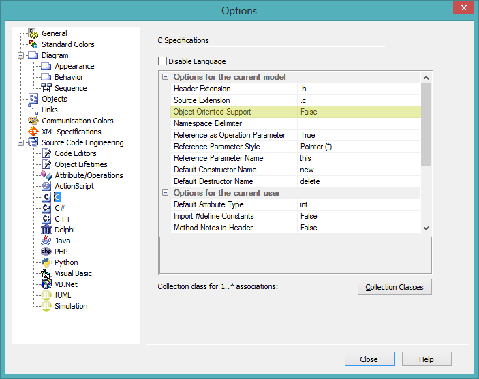
Task: Edit Default Destructor Name value delete
Action: coord(359,181)
